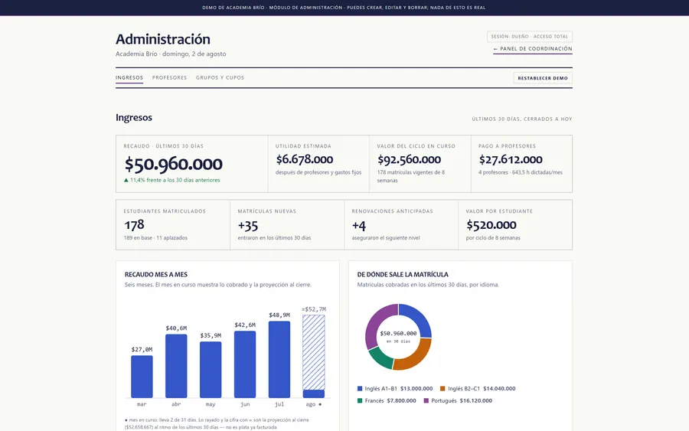Click the green Francés legend swatch

tap(360, 400)
